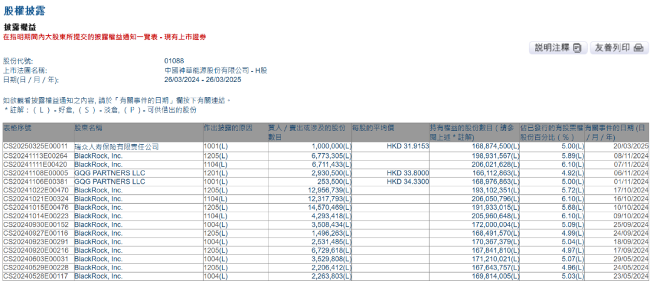
Task: Open the 25/09/2024 event date link
Action: tap(634, 224)
